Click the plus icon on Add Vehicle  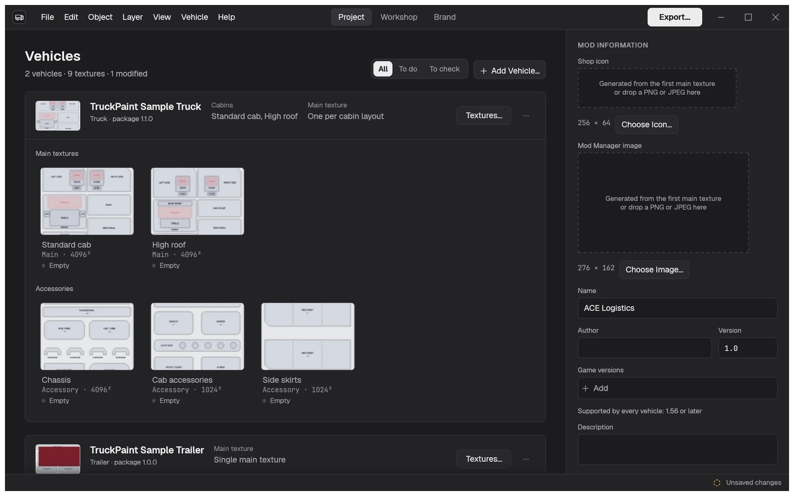coord(483,71)
